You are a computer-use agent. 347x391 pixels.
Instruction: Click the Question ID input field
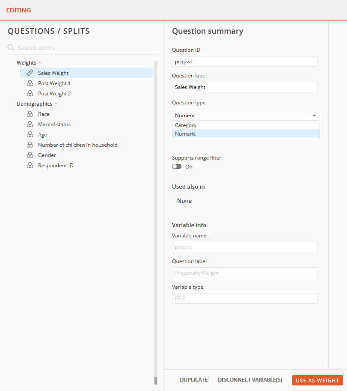(x=244, y=61)
